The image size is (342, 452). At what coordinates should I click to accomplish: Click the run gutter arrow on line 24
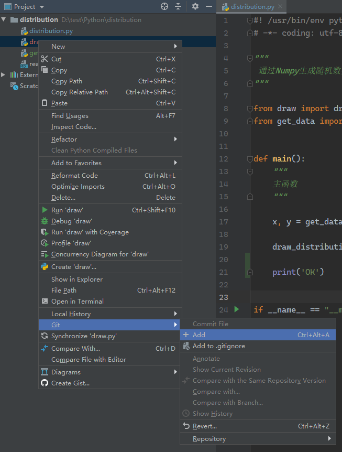pyautogui.click(x=237, y=309)
